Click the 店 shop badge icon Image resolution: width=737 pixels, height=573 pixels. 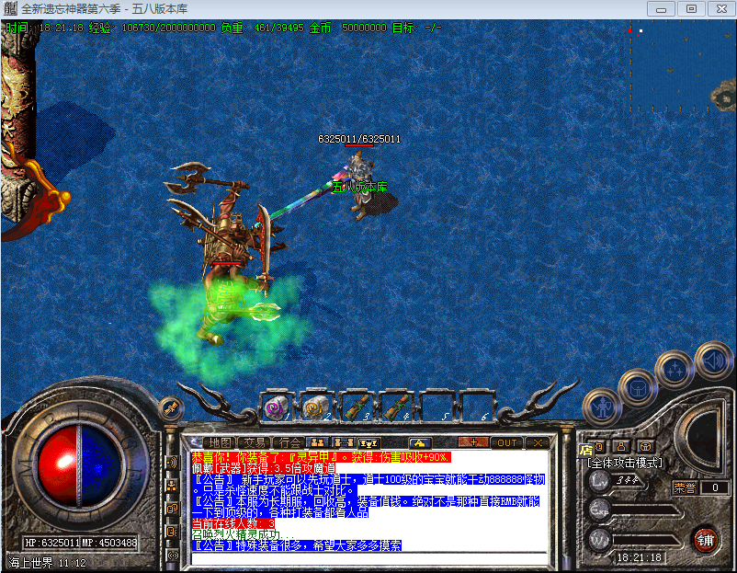586,450
